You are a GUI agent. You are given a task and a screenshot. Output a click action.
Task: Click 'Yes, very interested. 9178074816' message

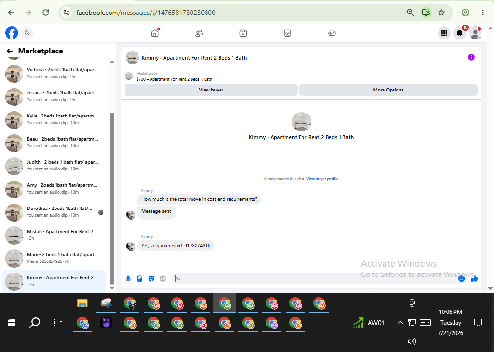click(x=176, y=246)
